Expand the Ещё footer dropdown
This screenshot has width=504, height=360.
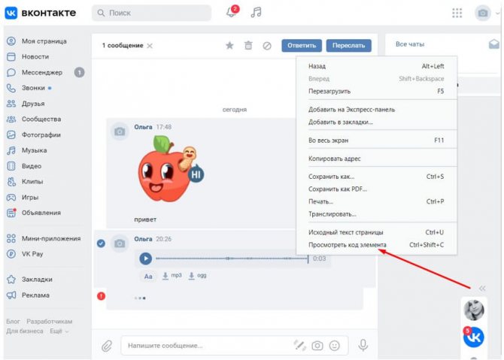(59, 331)
